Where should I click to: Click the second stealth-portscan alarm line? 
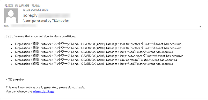point(98,48)
